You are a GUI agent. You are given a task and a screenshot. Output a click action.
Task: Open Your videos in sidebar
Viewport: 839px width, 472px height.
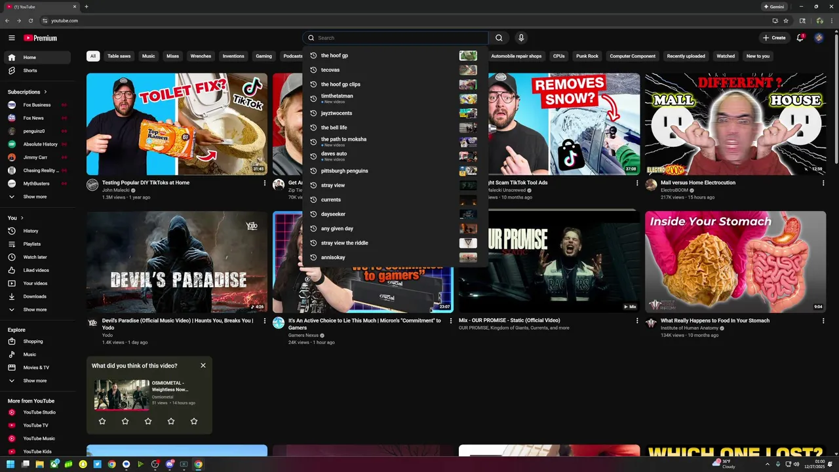point(37,283)
